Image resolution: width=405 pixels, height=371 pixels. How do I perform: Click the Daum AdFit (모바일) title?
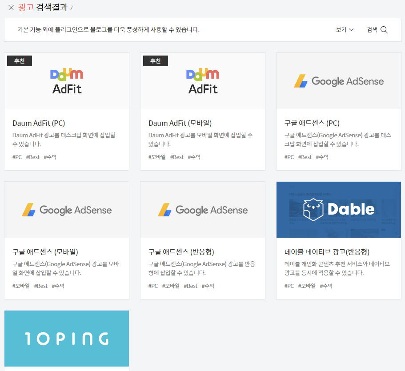[x=180, y=123]
